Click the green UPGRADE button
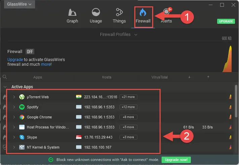 click(226, 21)
